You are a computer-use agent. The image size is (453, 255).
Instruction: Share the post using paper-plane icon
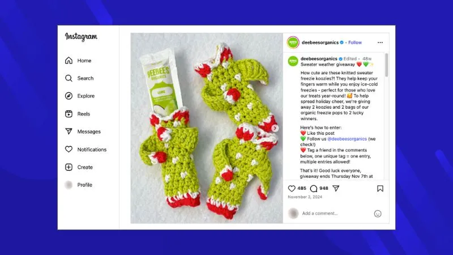tap(336, 189)
